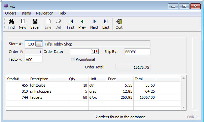Click the Order Date input field
Screen dimensions: 204x122
coord(80,52)
